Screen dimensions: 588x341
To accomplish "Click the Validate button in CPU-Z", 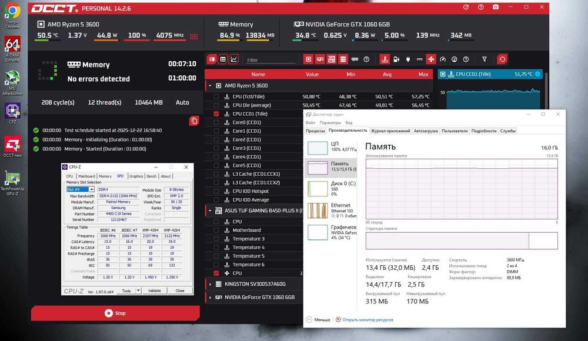I will point(154,290).
